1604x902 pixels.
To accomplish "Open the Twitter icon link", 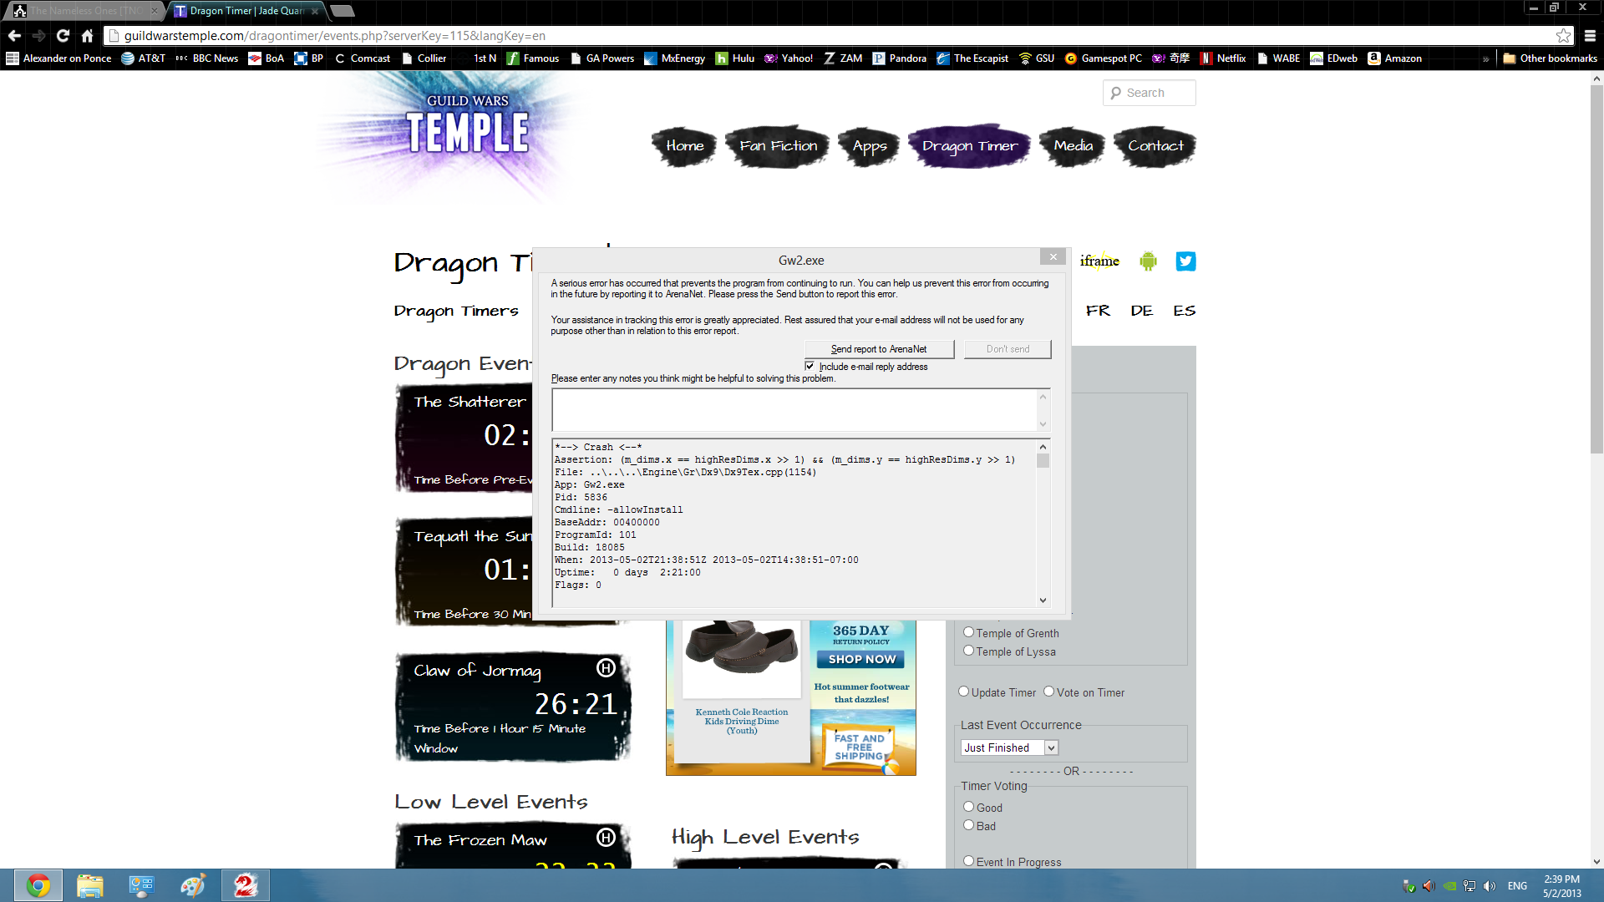I will tap(1185, 261).
